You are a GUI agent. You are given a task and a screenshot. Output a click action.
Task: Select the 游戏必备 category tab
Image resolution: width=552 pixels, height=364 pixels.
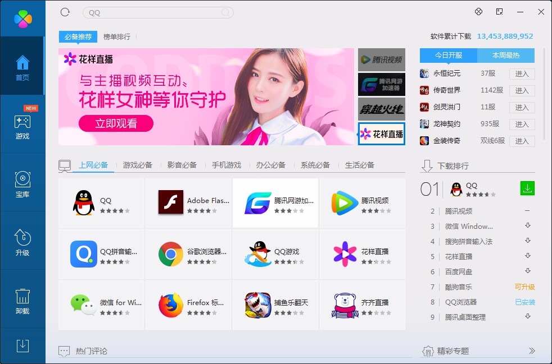[138, 165]
